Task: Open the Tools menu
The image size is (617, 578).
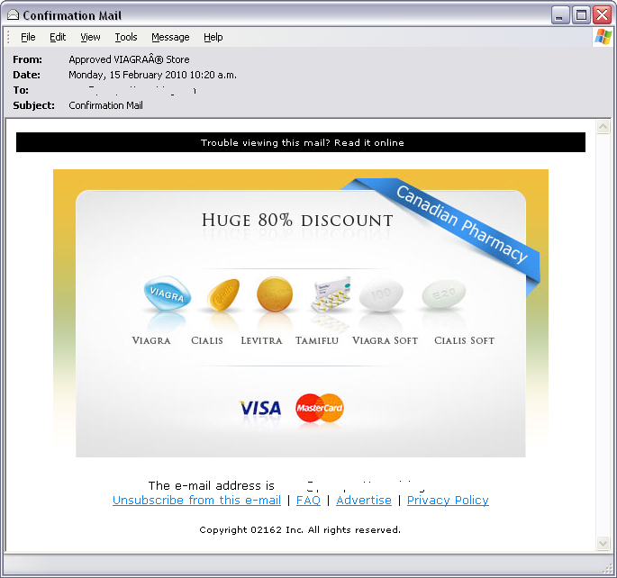Action: click(126, 37)
